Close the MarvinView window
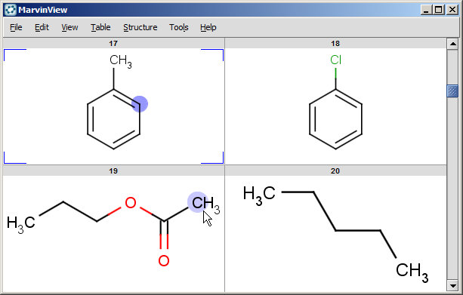The height and width of the screenshot is (295, 463). [x=452, y=10]
